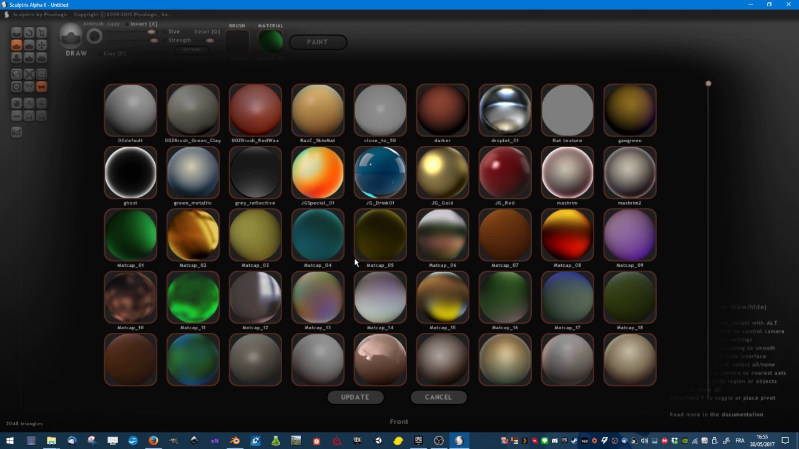
Task: Click the UPDATE button
Action: 355,397
